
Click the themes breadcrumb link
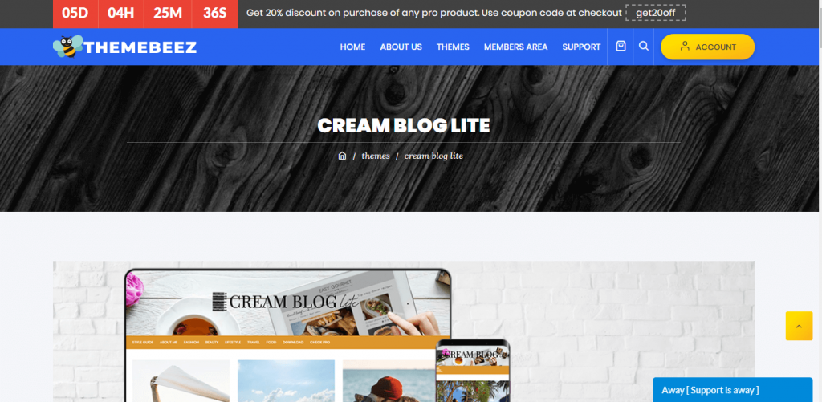coord(376,156)
